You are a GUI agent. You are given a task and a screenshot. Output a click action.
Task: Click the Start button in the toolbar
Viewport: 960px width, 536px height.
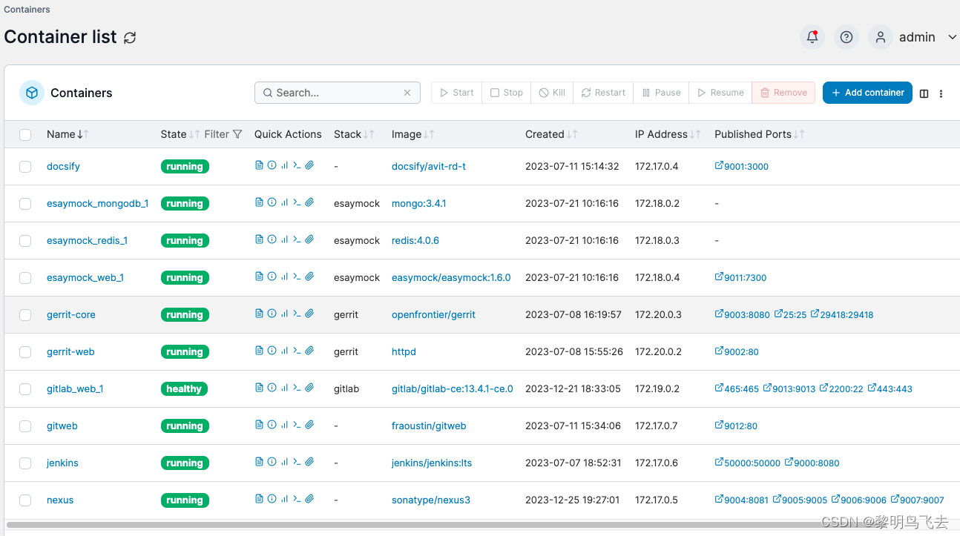coord(456,93)
